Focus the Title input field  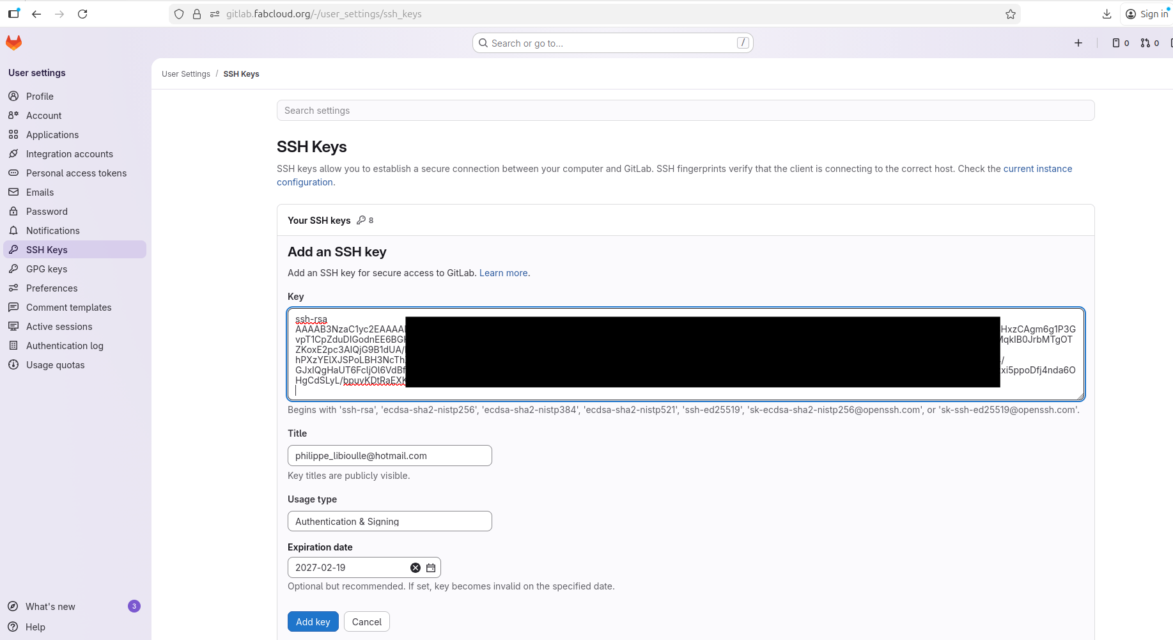point(389,456)
